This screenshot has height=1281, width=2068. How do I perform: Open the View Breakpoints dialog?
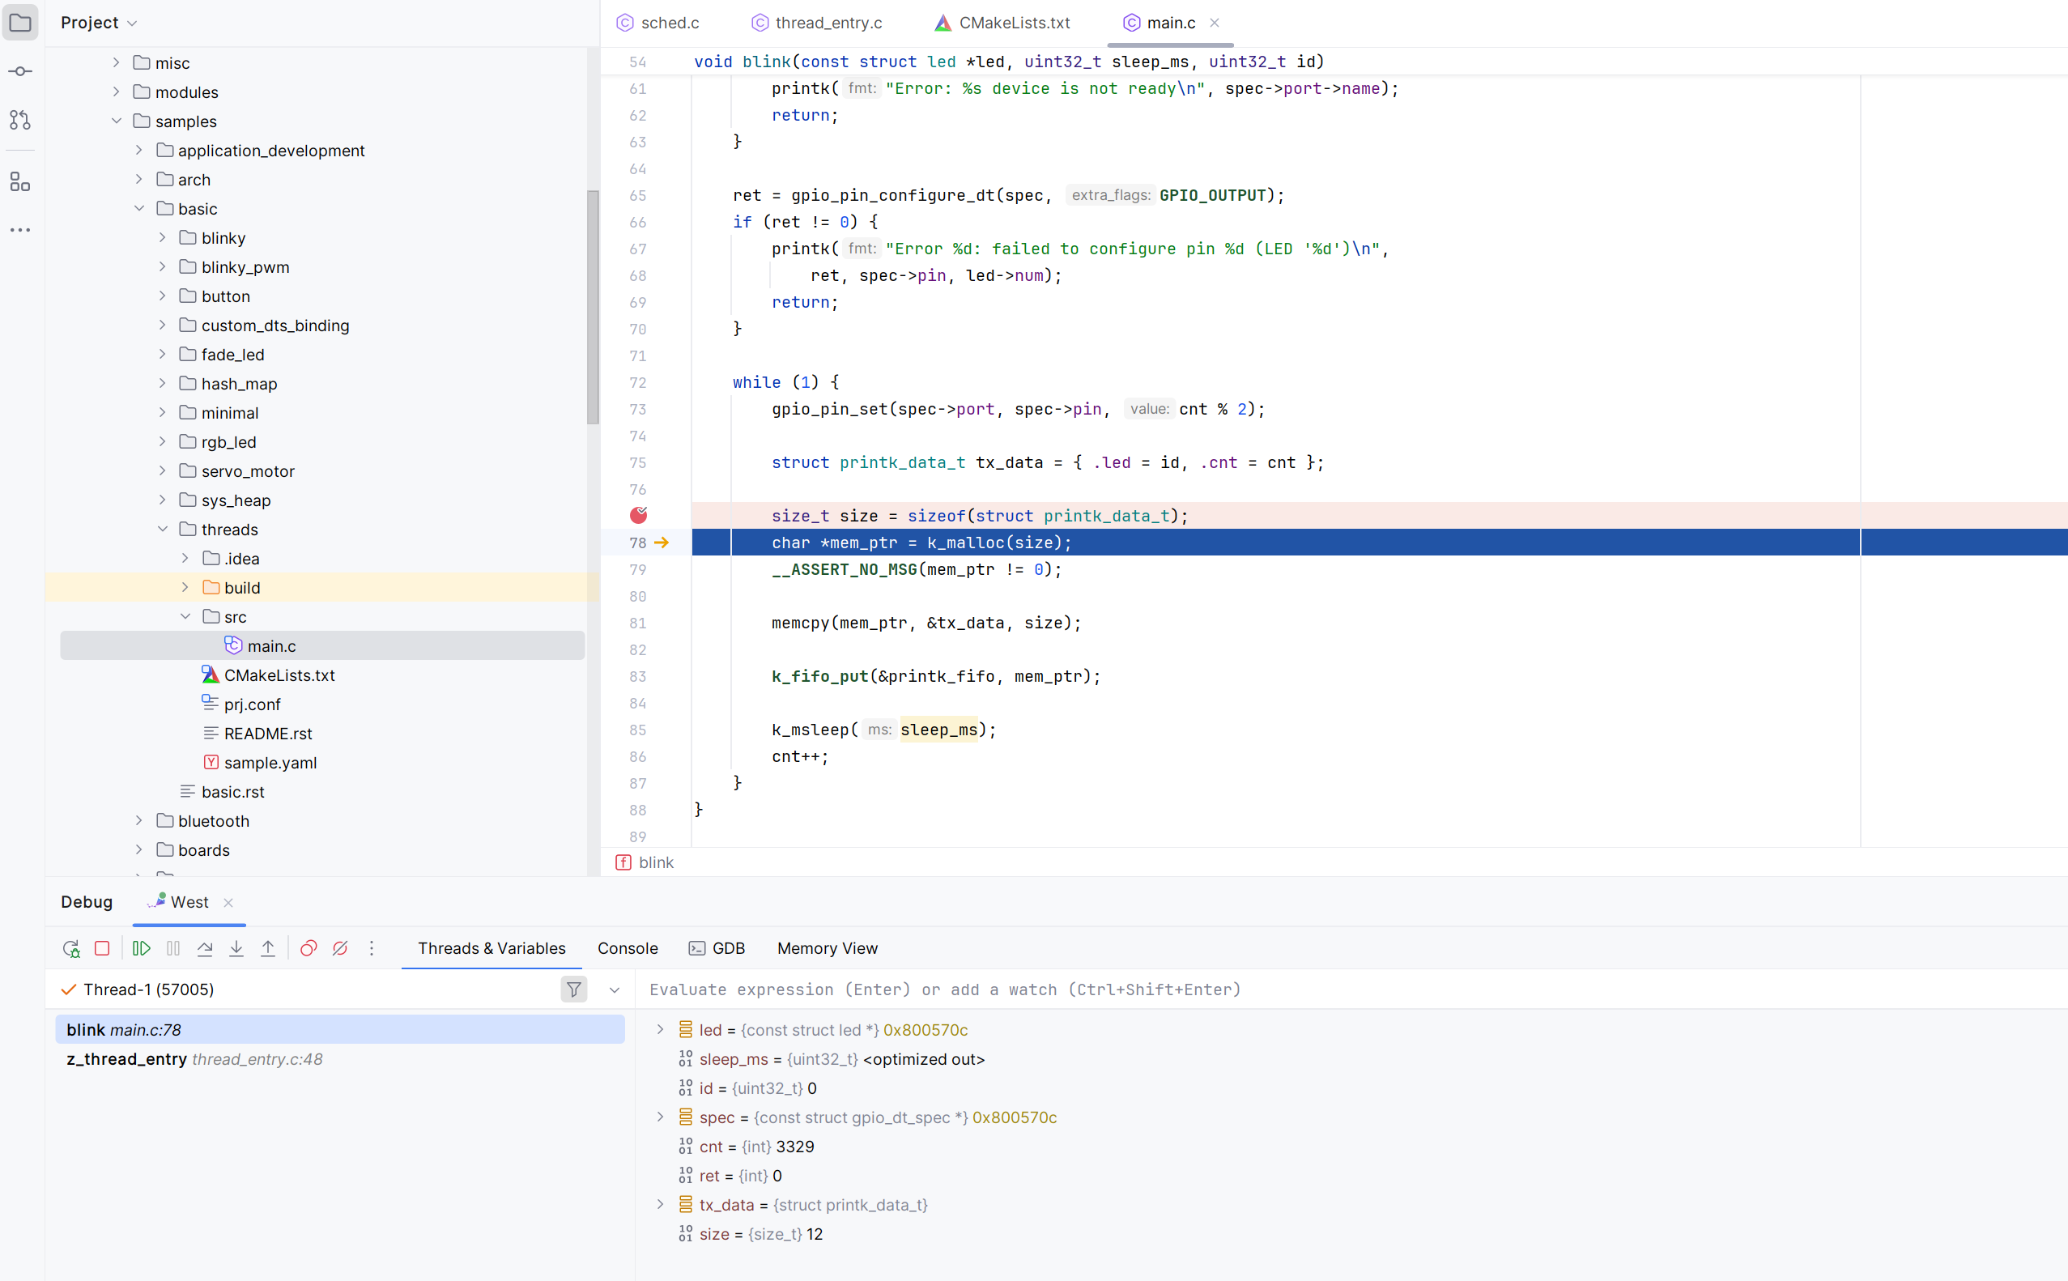[x=308, y=948]
